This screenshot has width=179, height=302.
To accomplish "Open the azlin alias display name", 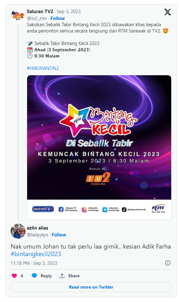I will tap(37, 228).
